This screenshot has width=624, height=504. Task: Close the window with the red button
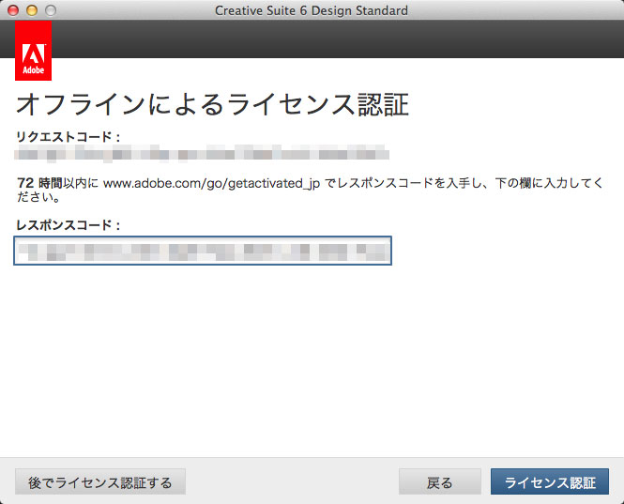[13, 10]
